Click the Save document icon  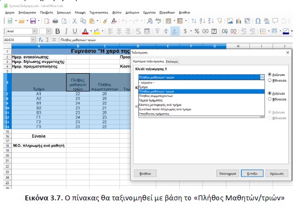click(33, 21)
